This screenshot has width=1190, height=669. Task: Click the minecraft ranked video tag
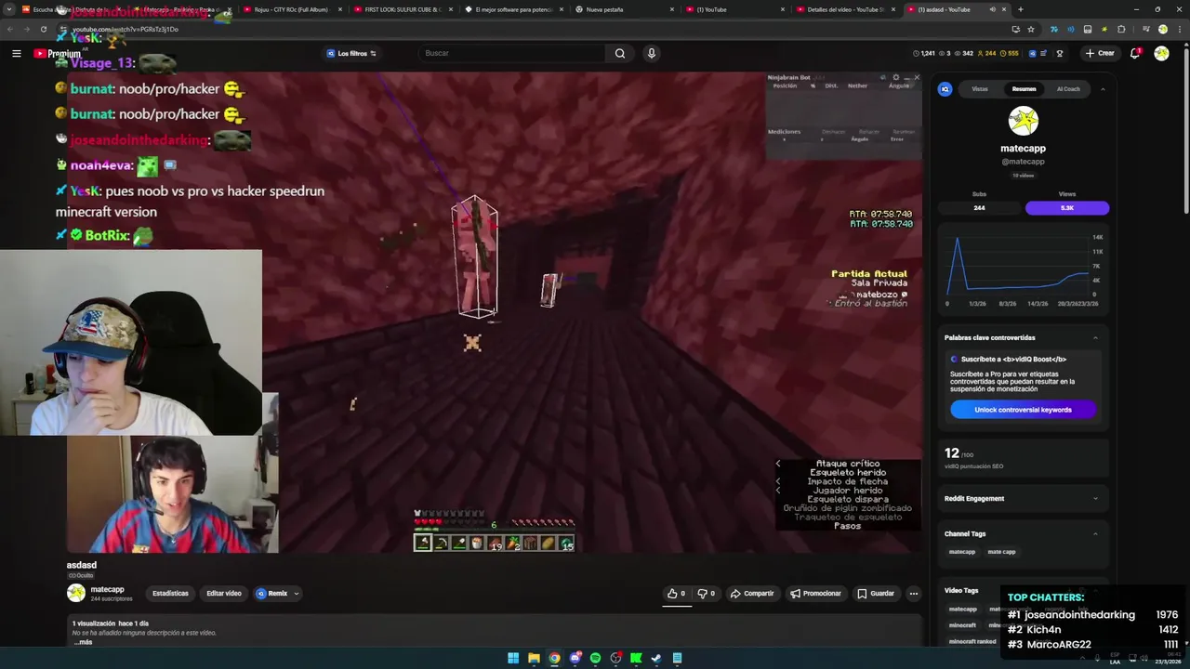click(972, 641)
